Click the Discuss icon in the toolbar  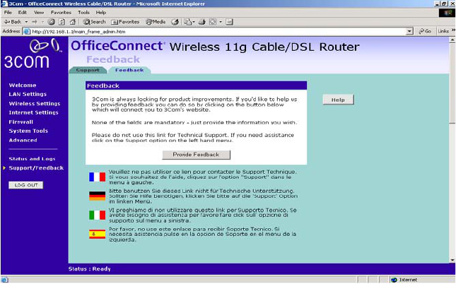click(x=230, y=22)
